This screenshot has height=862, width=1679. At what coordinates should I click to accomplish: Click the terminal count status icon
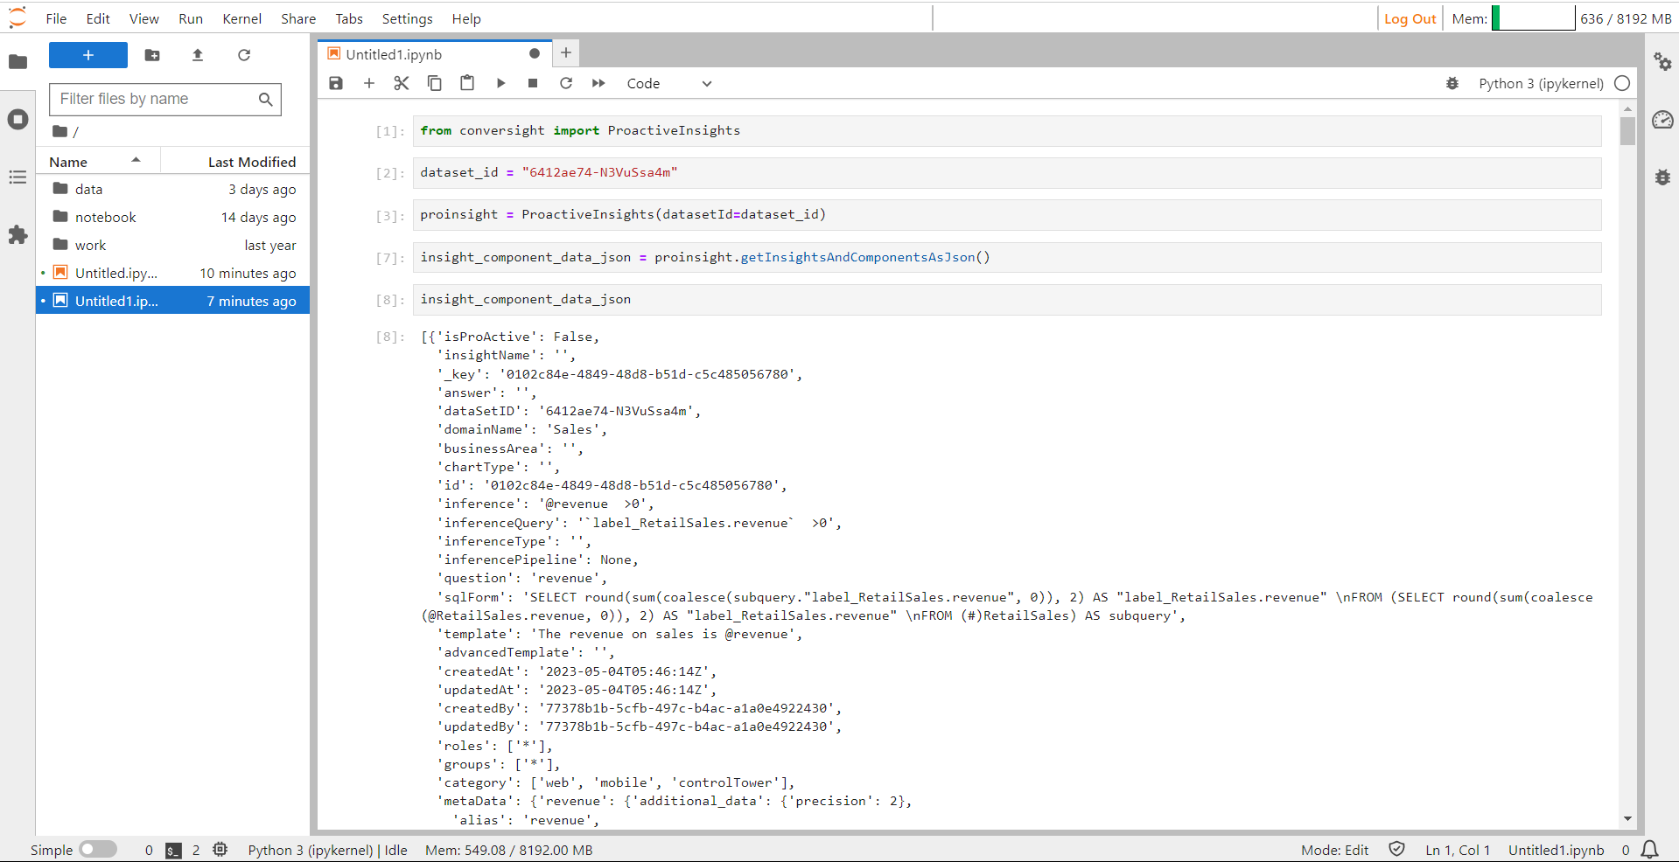[173, 850]
